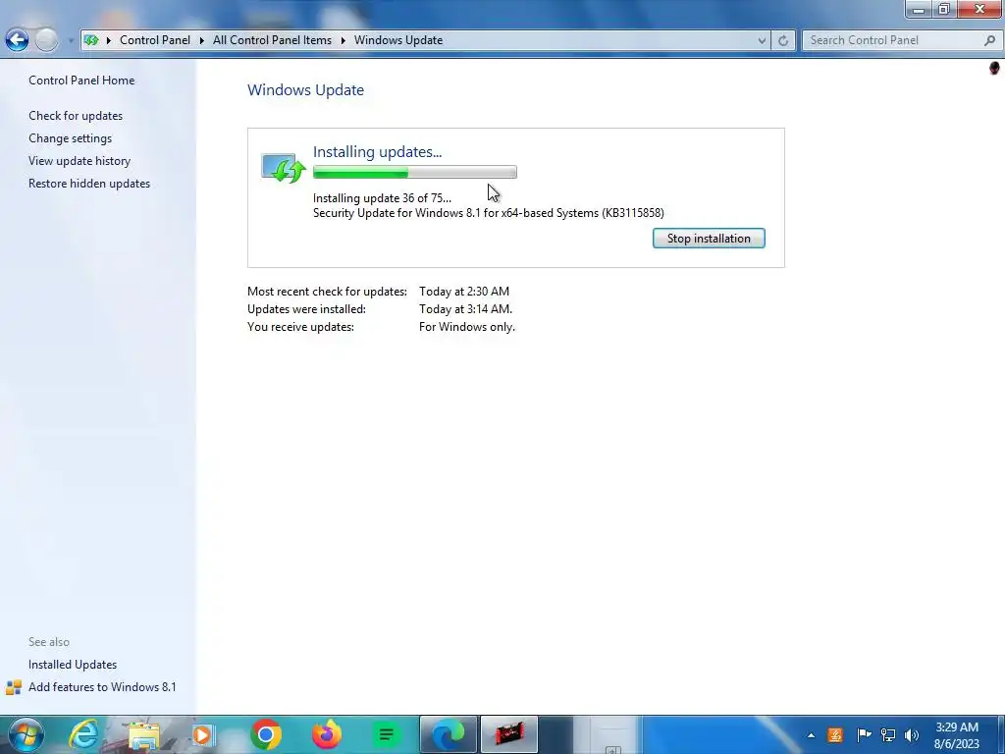Open the green notes app on taskbar

[387, 734]
